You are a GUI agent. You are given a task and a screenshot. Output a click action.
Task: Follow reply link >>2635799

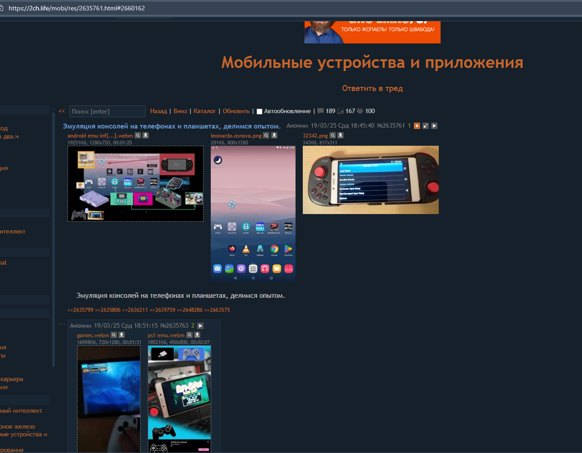80,310
